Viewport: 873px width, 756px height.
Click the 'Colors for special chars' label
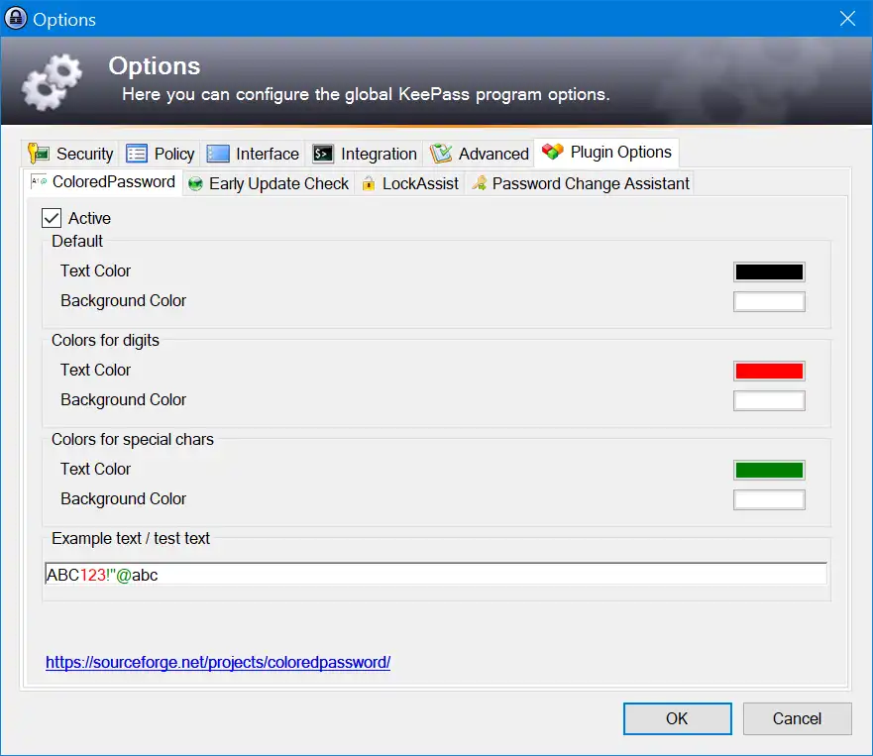(133, 439)
